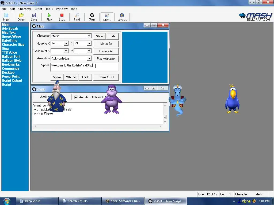The height and width of the screenshot is (205, 274).
Task: Click the Layout toolbar icon
Action: pos(122,17)
